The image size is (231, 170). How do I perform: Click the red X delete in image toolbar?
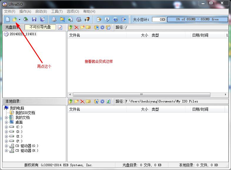point(77,27)
